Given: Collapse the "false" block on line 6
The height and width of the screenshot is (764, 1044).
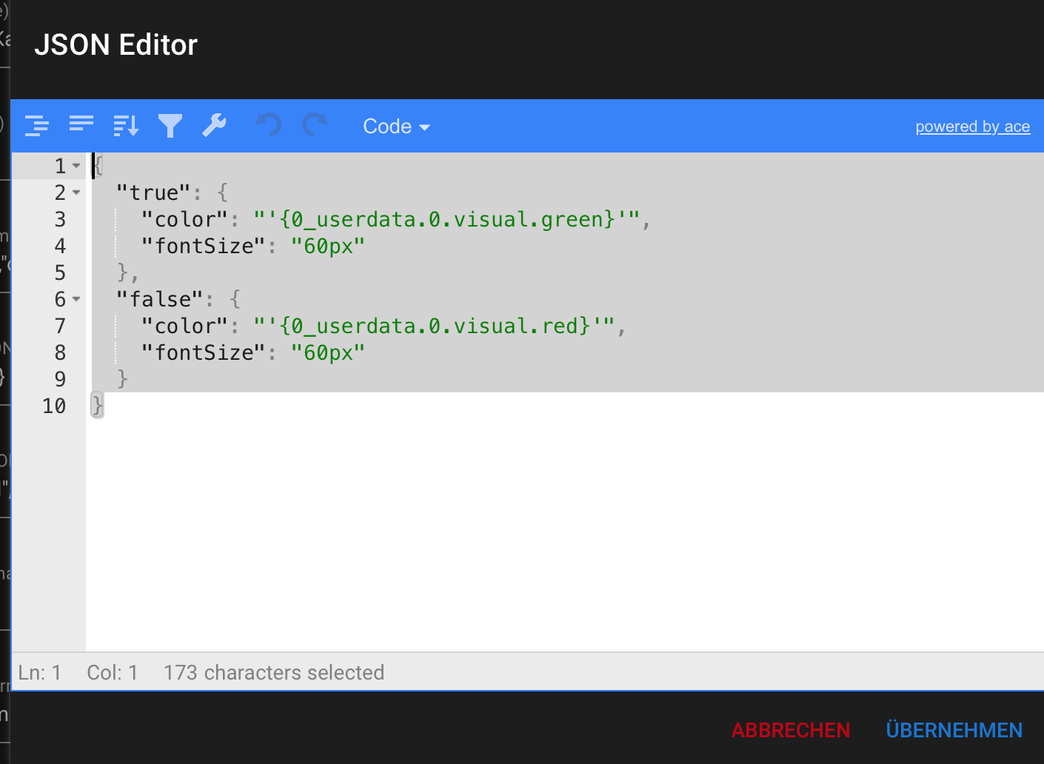Looking at the screenshot, I should [x=76, y=299].
